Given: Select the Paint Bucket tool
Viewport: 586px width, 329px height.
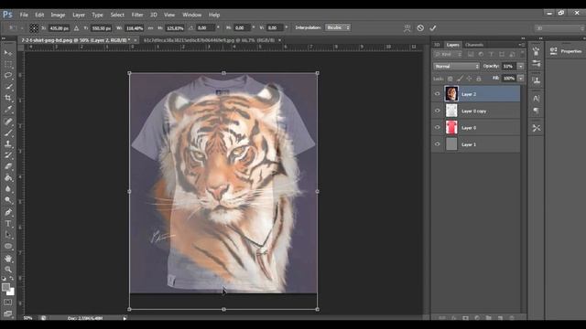Looking at the screenshot, I should pos(8,178).
